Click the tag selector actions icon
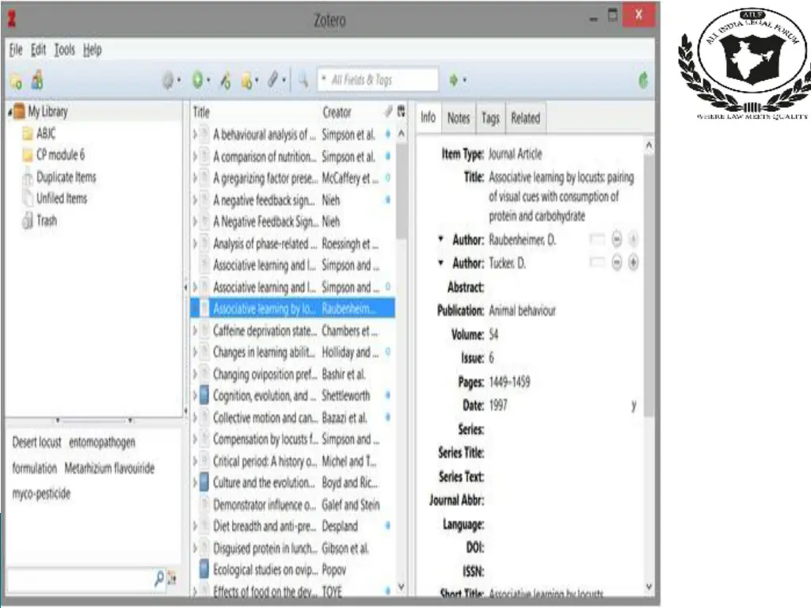 point(172,579)
